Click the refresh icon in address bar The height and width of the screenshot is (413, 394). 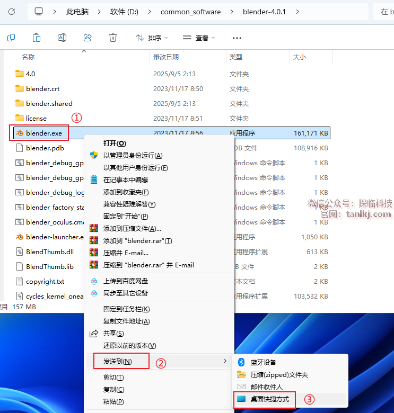tap(12, 12)
